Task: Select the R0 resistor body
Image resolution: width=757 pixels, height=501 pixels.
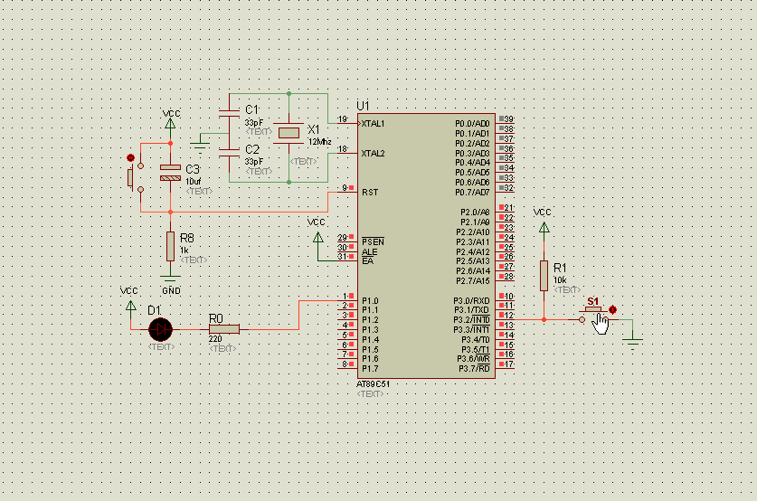Action: click(x=224, y=330)
